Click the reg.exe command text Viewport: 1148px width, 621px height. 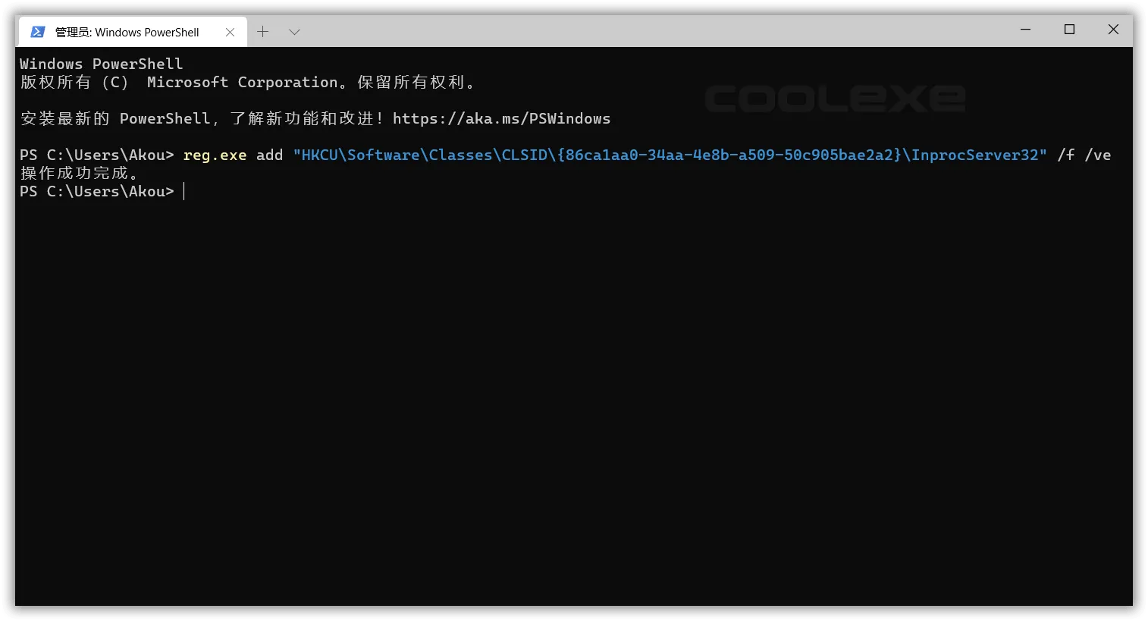(x=215, y=155)
